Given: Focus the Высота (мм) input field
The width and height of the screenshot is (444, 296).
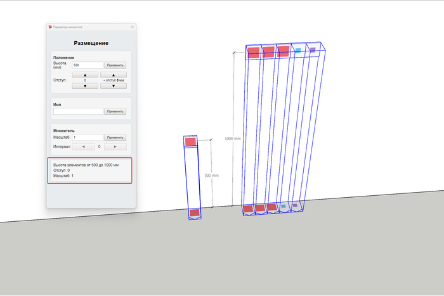Looking at the screenshot, I should 88,65.
